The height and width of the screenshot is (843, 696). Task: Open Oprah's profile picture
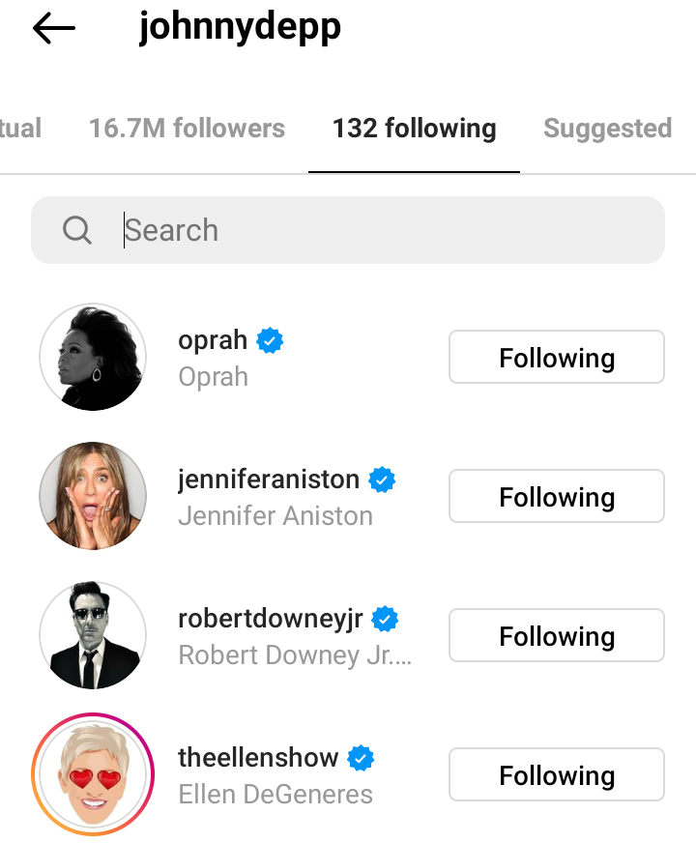click(93, 358)
